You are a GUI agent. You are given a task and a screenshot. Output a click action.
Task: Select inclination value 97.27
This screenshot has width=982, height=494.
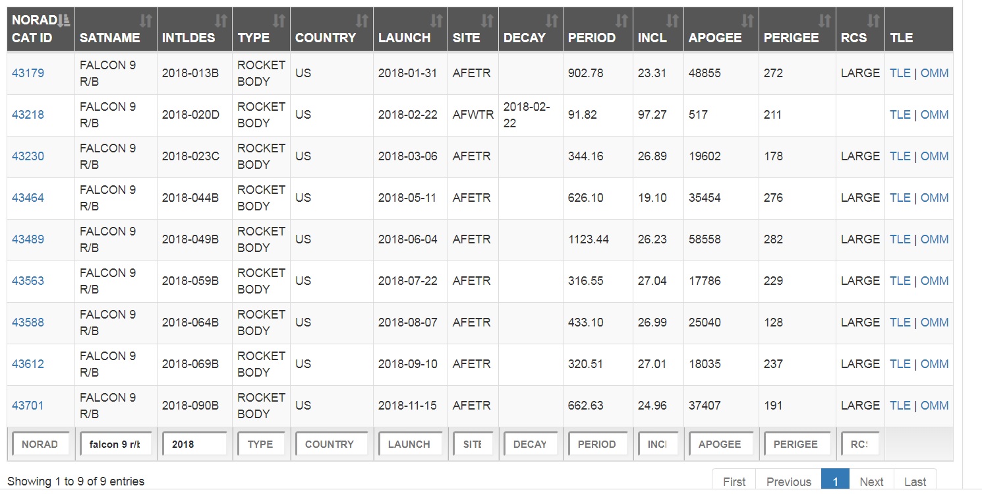click(x=652, y=115)
